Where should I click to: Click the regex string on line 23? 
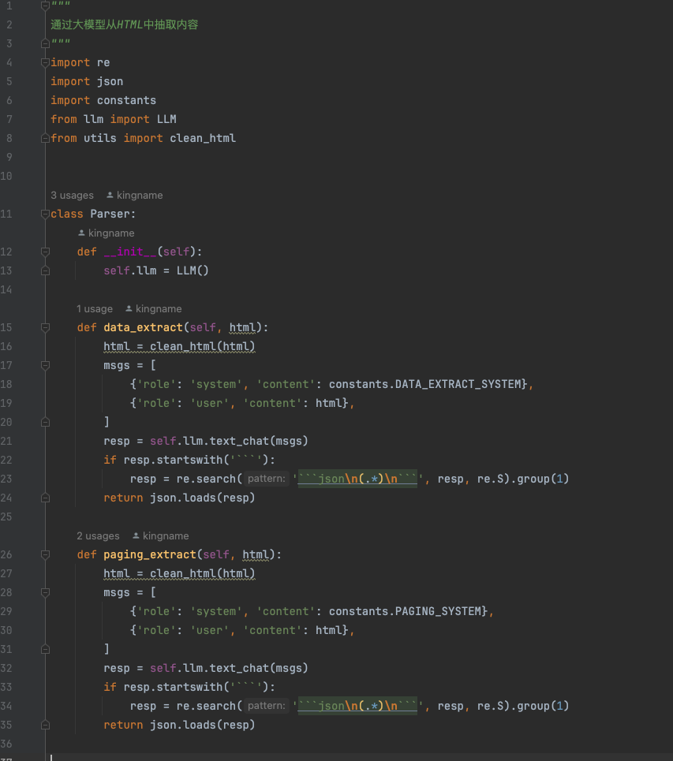click(358, 479)
